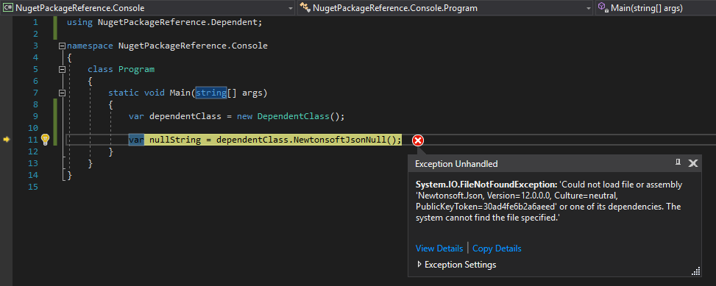Click highlighted 'string' keyword in Main signature
This screenshot has height=286, width=716.
pyautogui.click(x=211, y=93)
